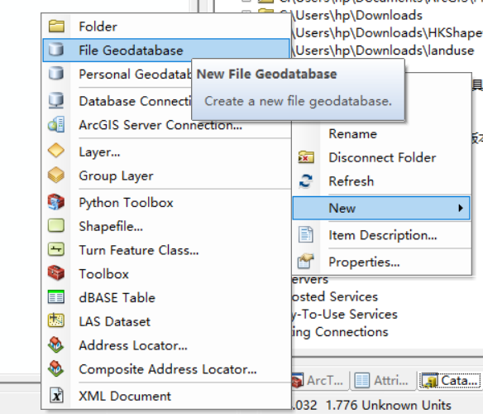
Task: Select Python Toolbox menu entry
Action: point(166,202)
